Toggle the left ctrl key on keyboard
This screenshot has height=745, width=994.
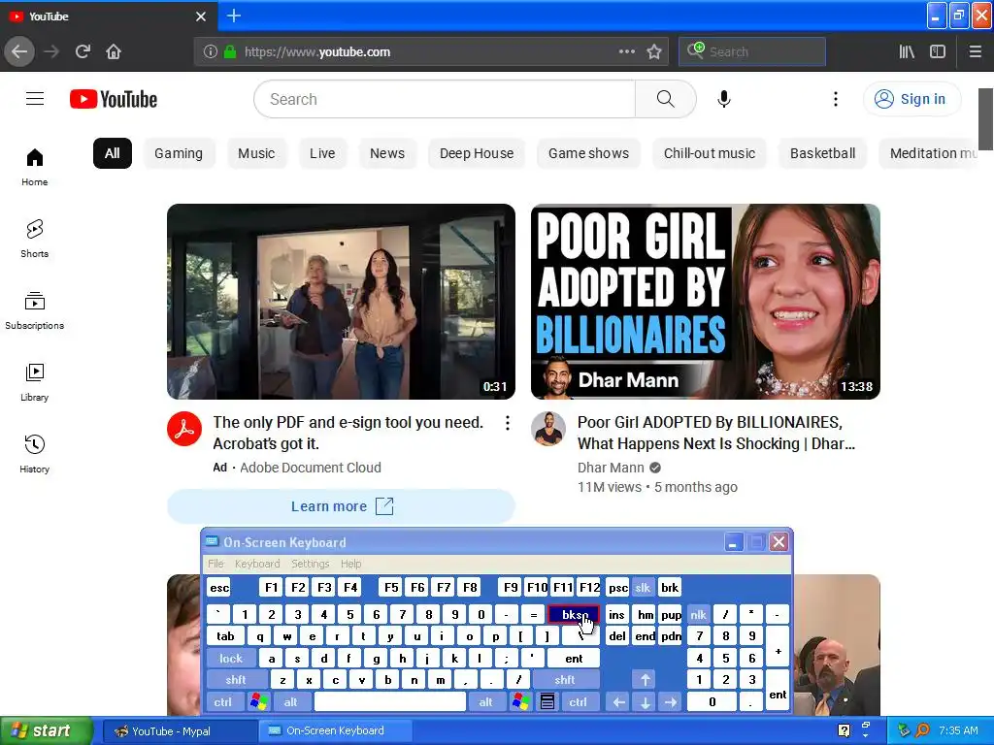tap(222, 702)
